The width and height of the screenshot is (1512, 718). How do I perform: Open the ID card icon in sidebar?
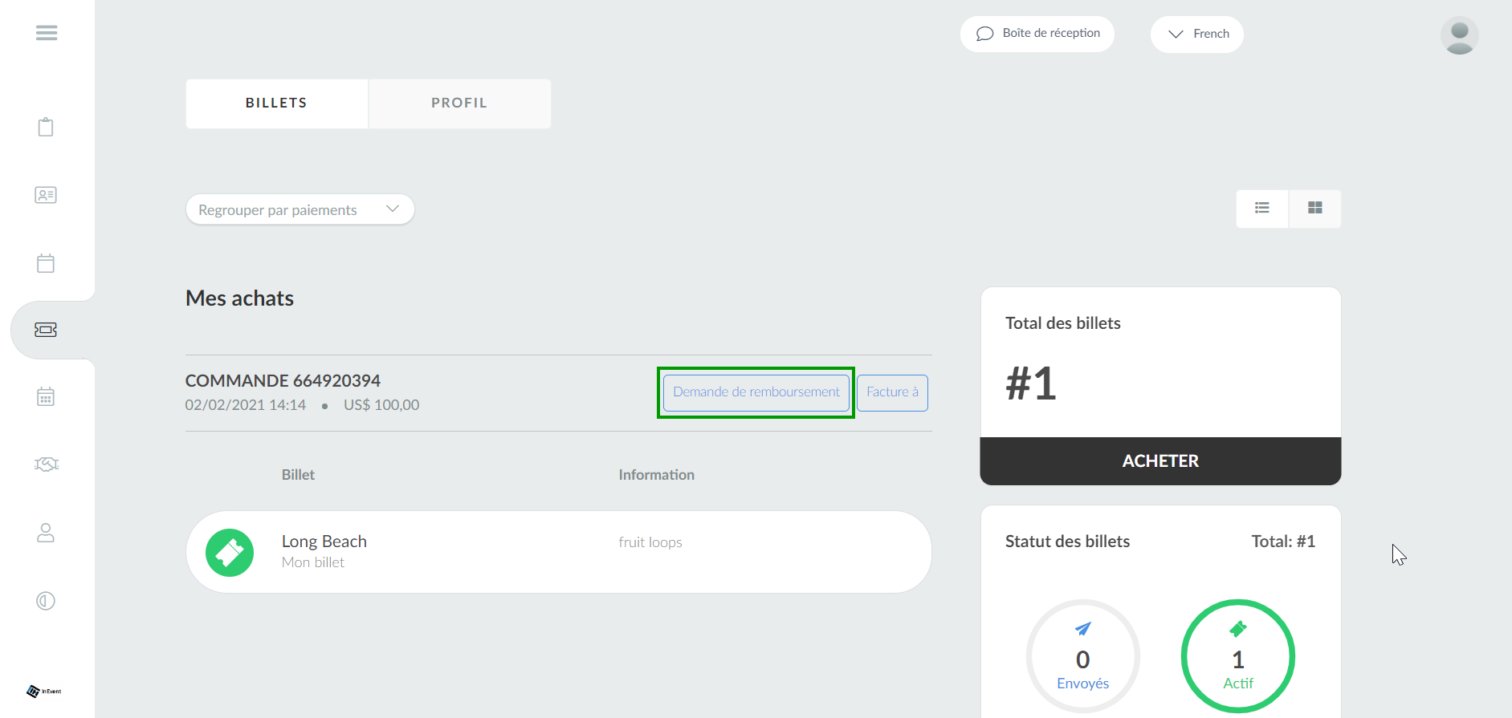pyautogui.click(x=46, y=195)
